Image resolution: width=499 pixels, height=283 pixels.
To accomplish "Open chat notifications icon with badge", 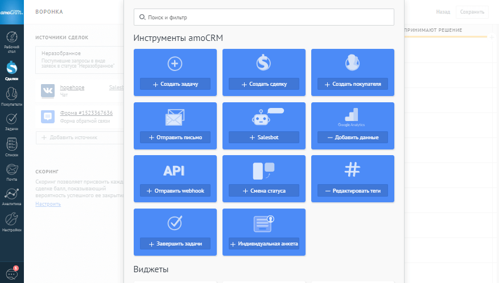I will (x=12, y=273).
